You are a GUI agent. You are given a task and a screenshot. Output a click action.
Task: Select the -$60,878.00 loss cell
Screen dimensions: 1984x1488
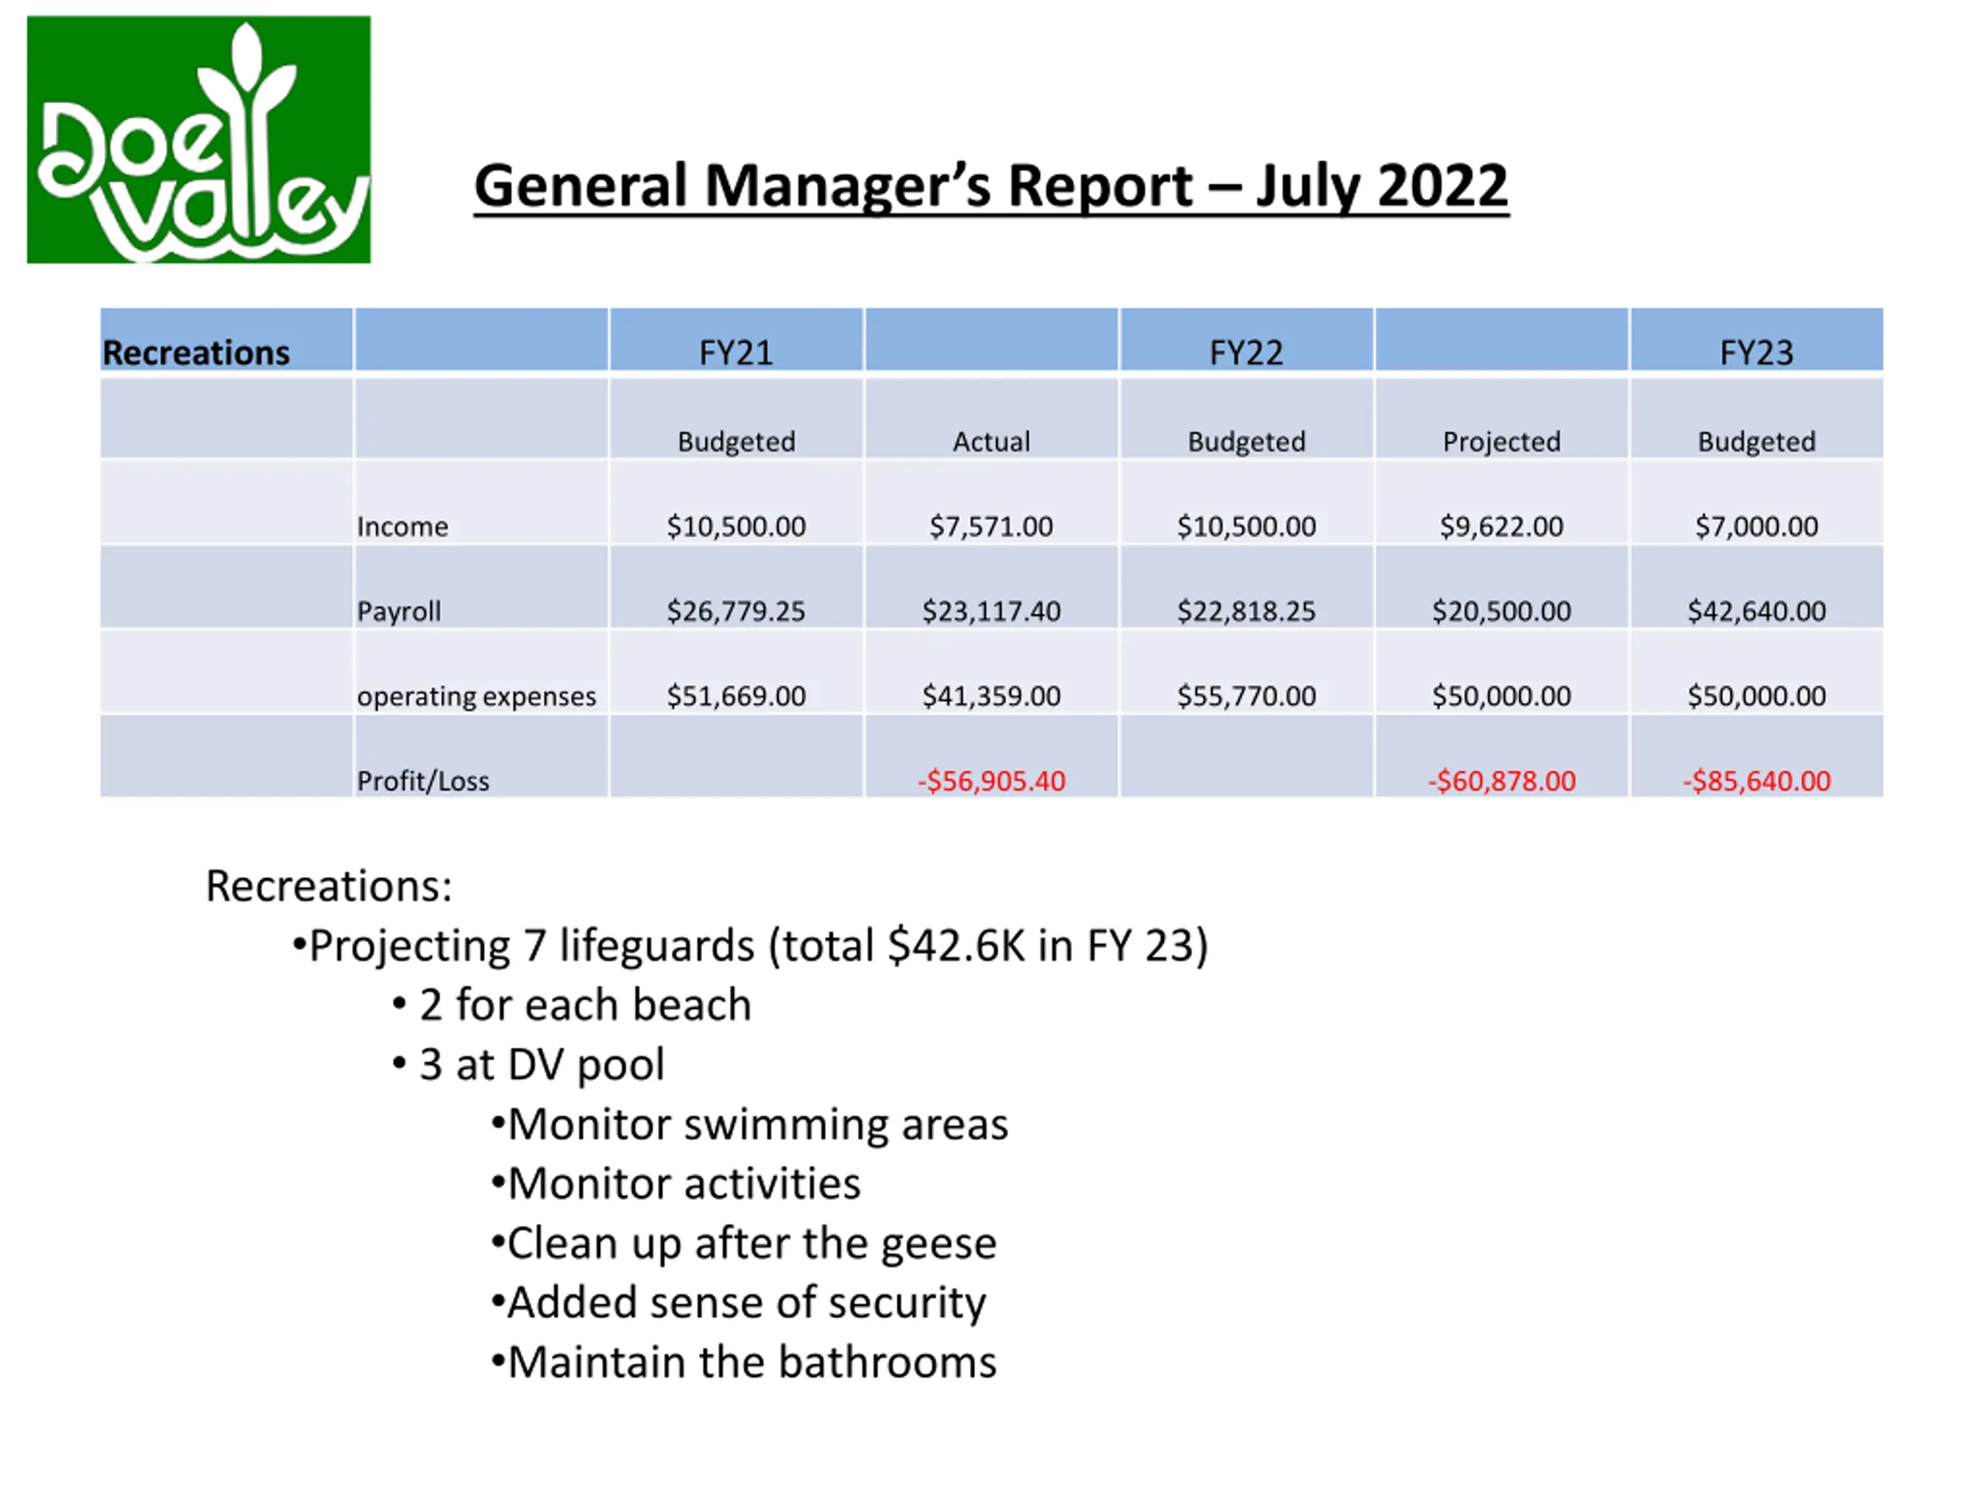(1501, 756)
